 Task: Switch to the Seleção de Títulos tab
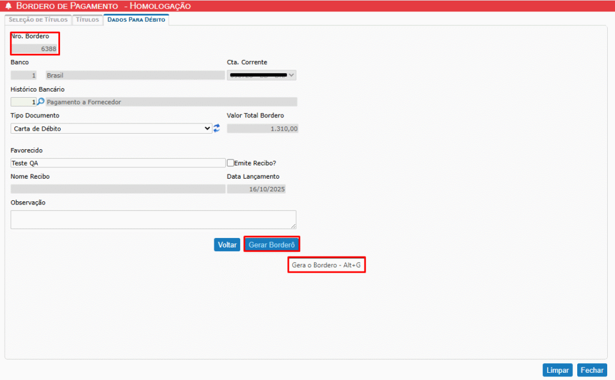[38, 19]
